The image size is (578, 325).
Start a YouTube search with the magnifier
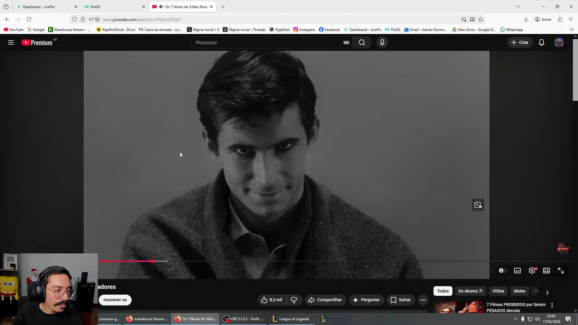[362, 42]
